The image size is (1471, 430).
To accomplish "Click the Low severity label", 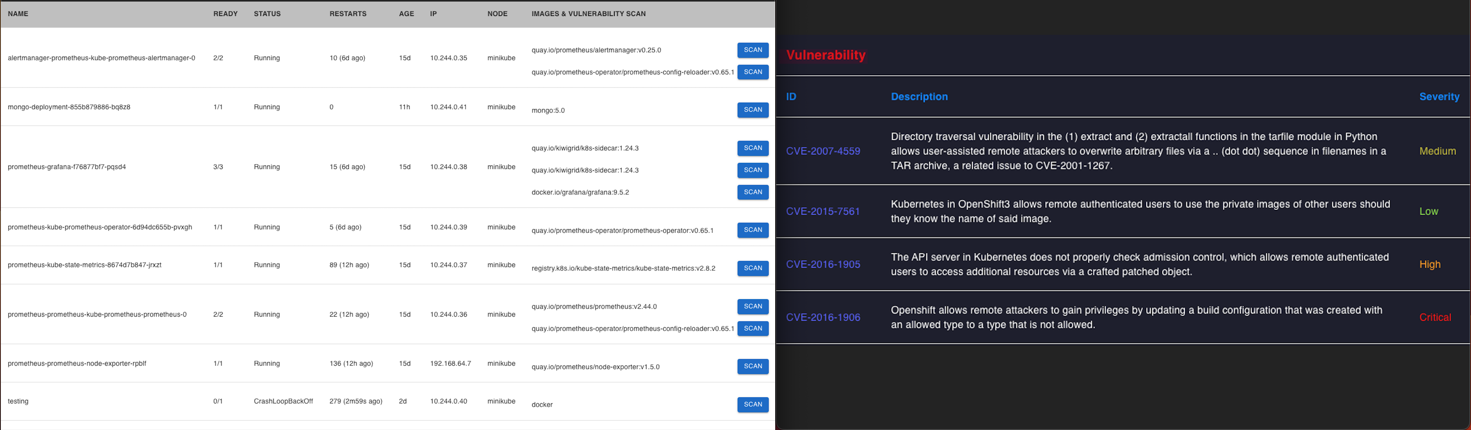I will coord(1429,211).
